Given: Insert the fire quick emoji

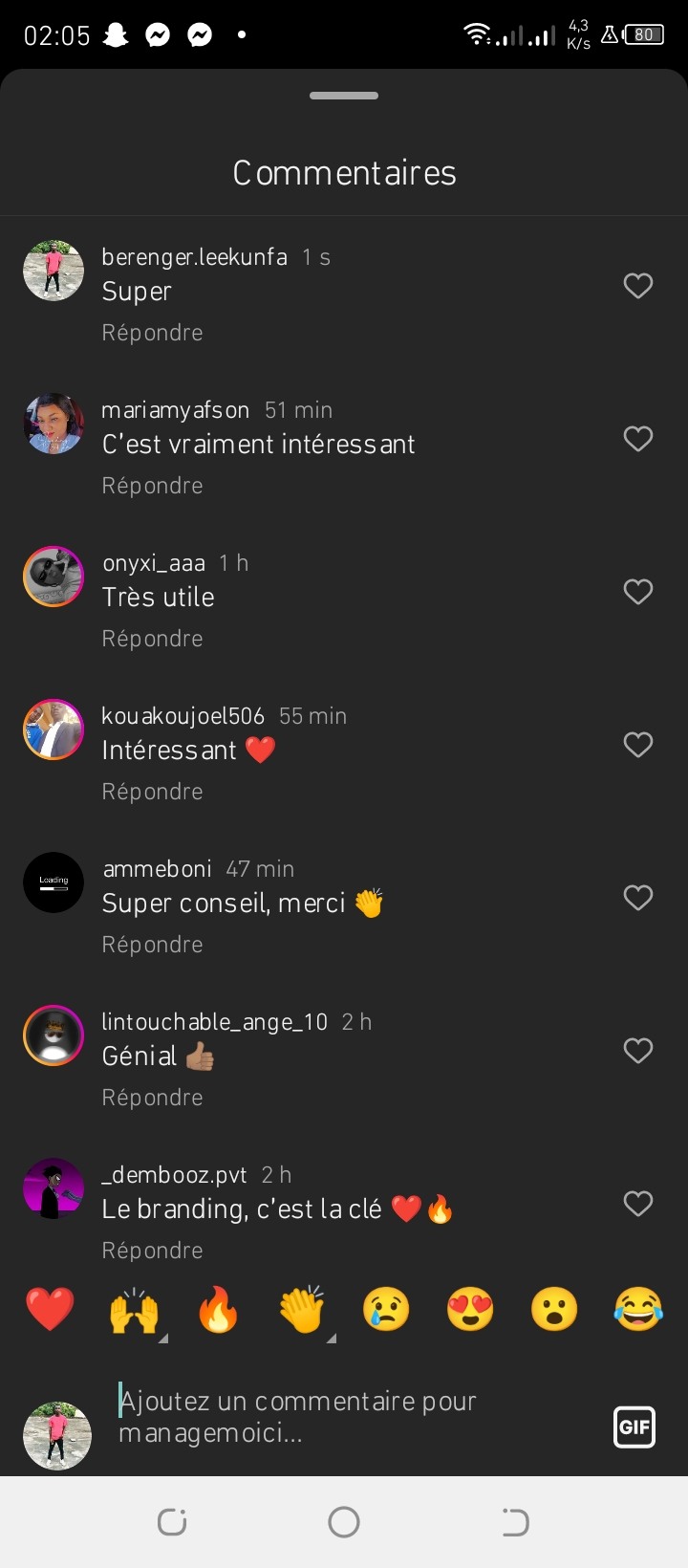Looking at the screenshot, I should (218, 1309).
